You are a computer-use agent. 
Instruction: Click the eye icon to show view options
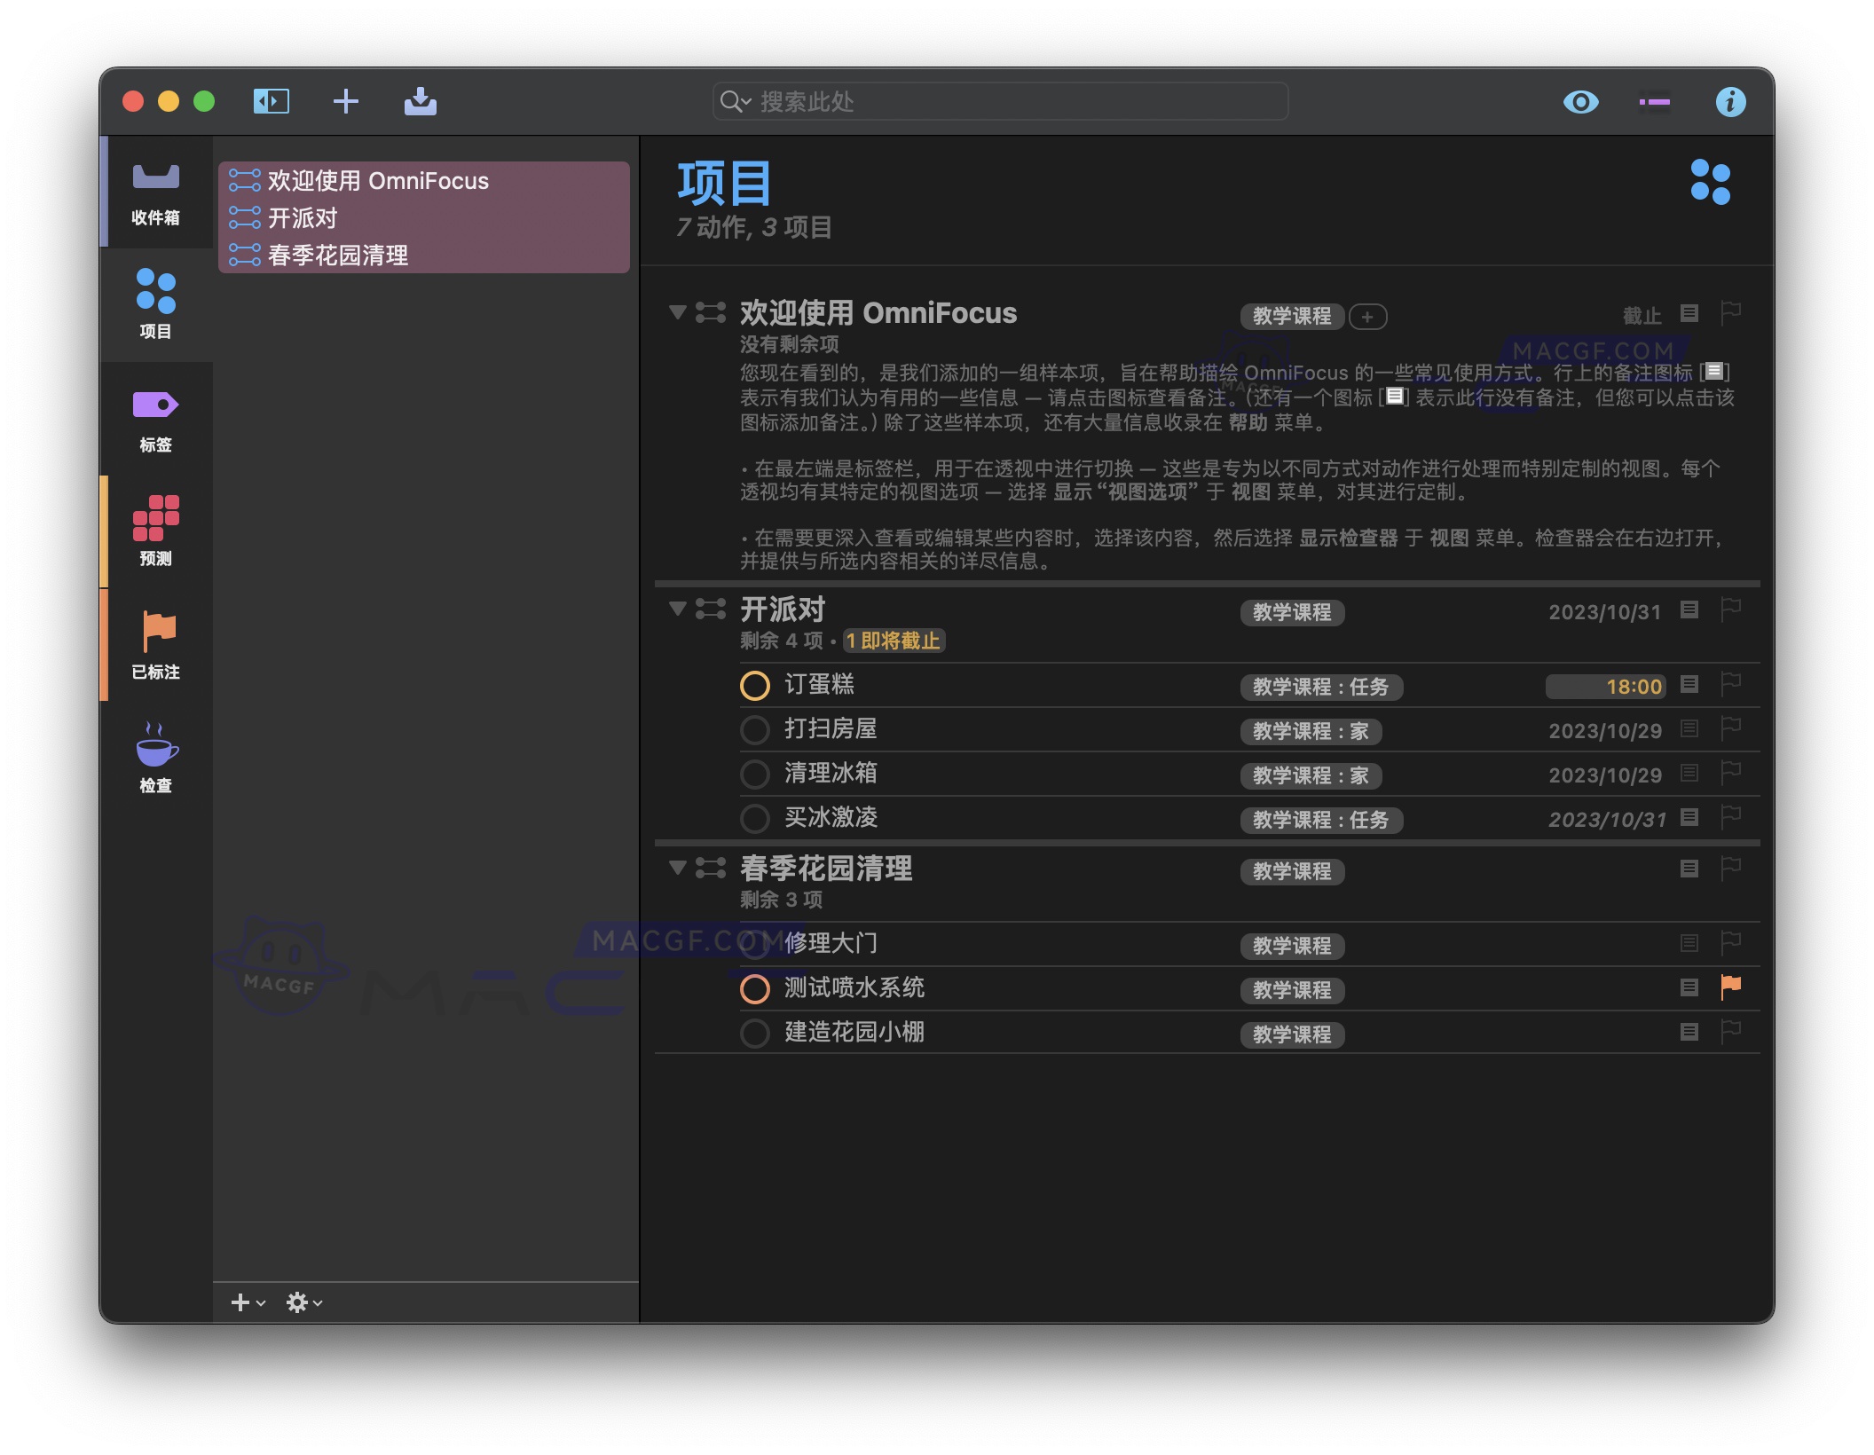[x=1580, y=101]
